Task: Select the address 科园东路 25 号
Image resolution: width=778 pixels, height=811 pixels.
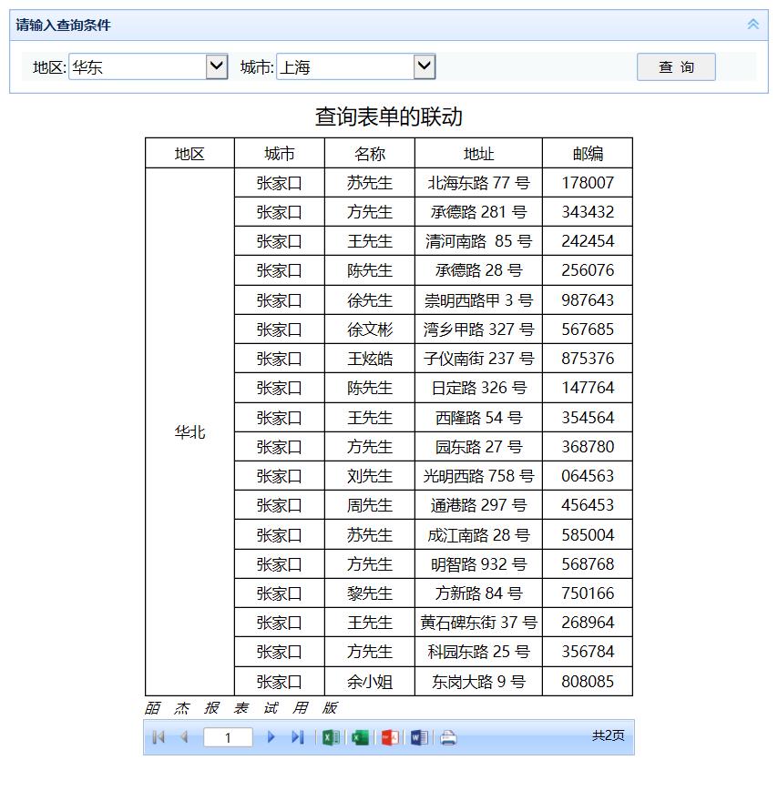Action: (x=478, y=652)
